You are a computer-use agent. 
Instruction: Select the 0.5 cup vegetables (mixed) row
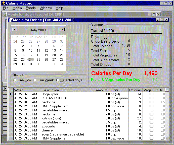click(86, 122)
